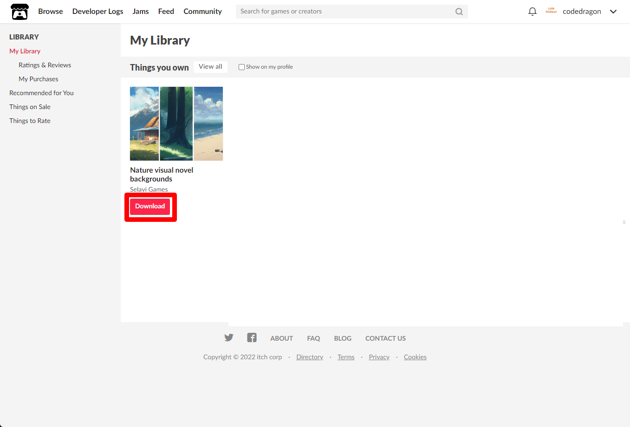Image resolution: width=630 pixels, height=427 pixels.
Task: Open Things to Rate
Action: [30, 121]
